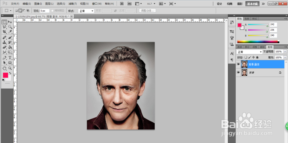The image size is (288, 143).
Task: Open the 不透明度 opacity slider arrow
Action: 285,52
